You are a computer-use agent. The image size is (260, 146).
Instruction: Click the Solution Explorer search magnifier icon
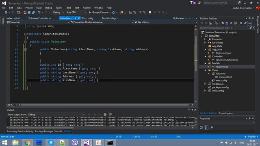tap(251, 28)
